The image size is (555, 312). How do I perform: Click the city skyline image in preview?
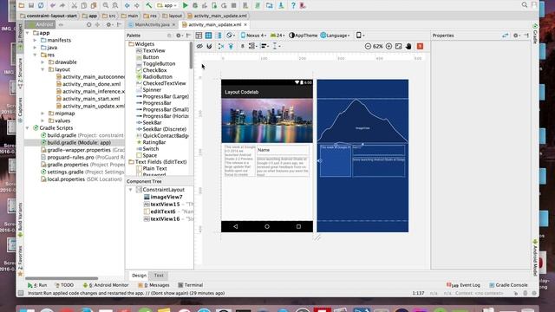click(x=267, y=120)
